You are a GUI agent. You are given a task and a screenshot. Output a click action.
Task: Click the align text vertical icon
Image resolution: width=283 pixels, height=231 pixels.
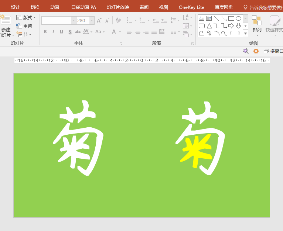pyautogui.click(x=186, y=26)
